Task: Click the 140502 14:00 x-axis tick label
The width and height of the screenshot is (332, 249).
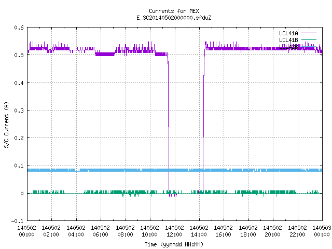Action: click(199, 231)
